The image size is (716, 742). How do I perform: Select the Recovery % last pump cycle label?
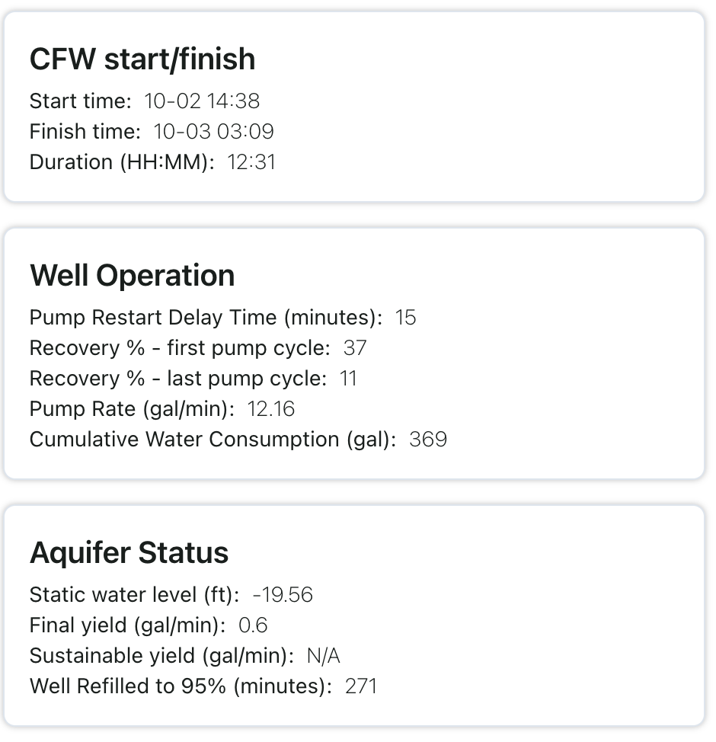(x=177, y=379)
